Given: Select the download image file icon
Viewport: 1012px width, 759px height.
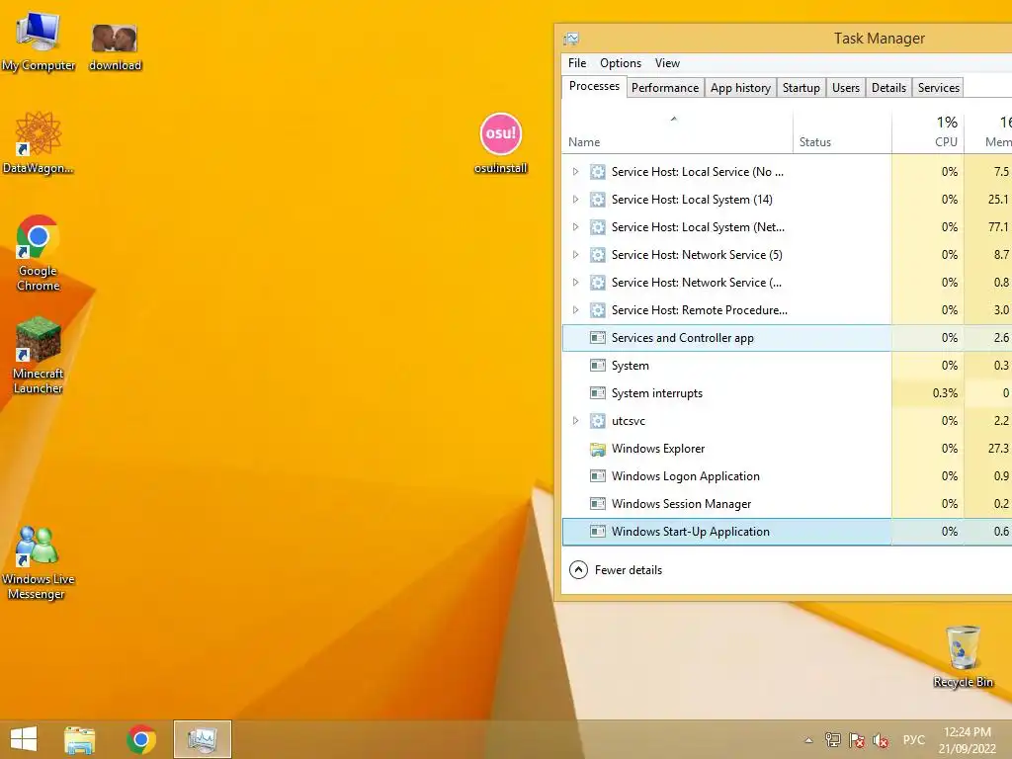Looking at the screenshot, I should [x=115, y=45].
